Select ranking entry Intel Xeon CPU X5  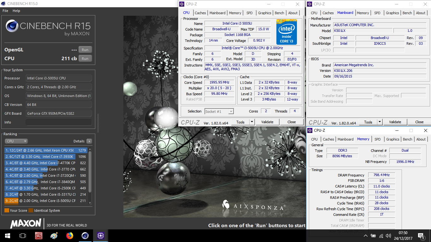(x=46, y=150)
